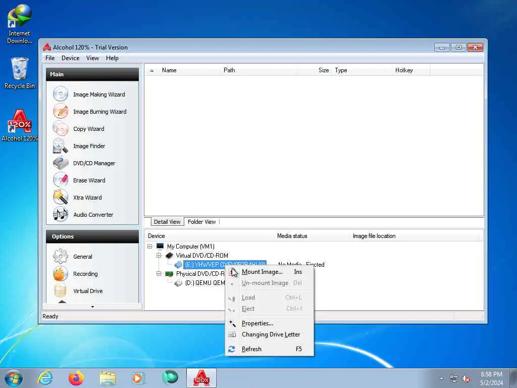This screenshot has height=388, width=517.
Task: Sort by the Type column header
Action: pos(361,70)
